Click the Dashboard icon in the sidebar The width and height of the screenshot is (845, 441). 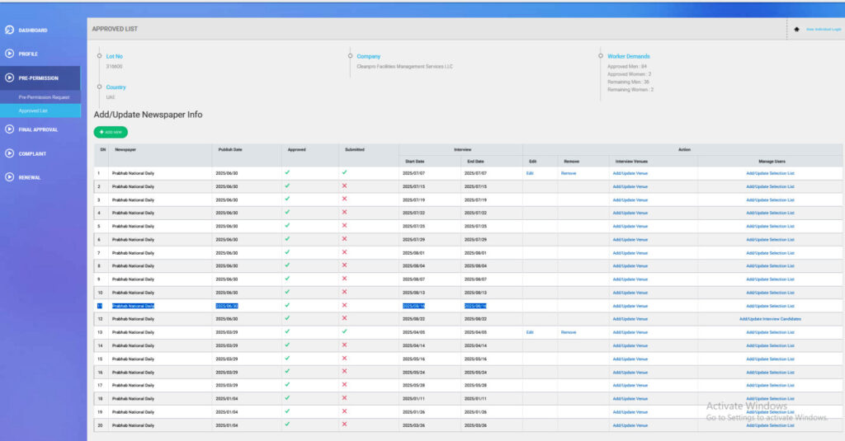9,30
